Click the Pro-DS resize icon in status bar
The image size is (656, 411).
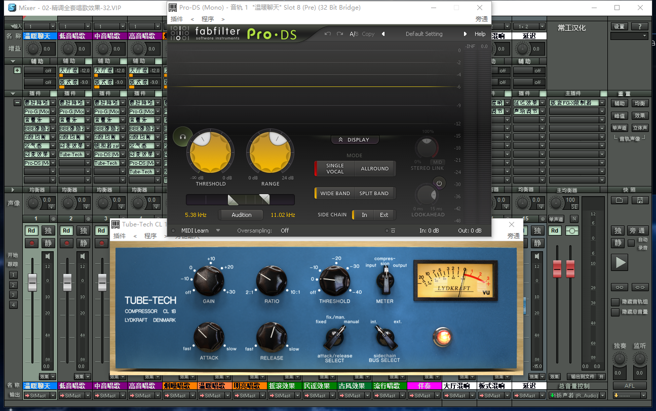[393, 231]
